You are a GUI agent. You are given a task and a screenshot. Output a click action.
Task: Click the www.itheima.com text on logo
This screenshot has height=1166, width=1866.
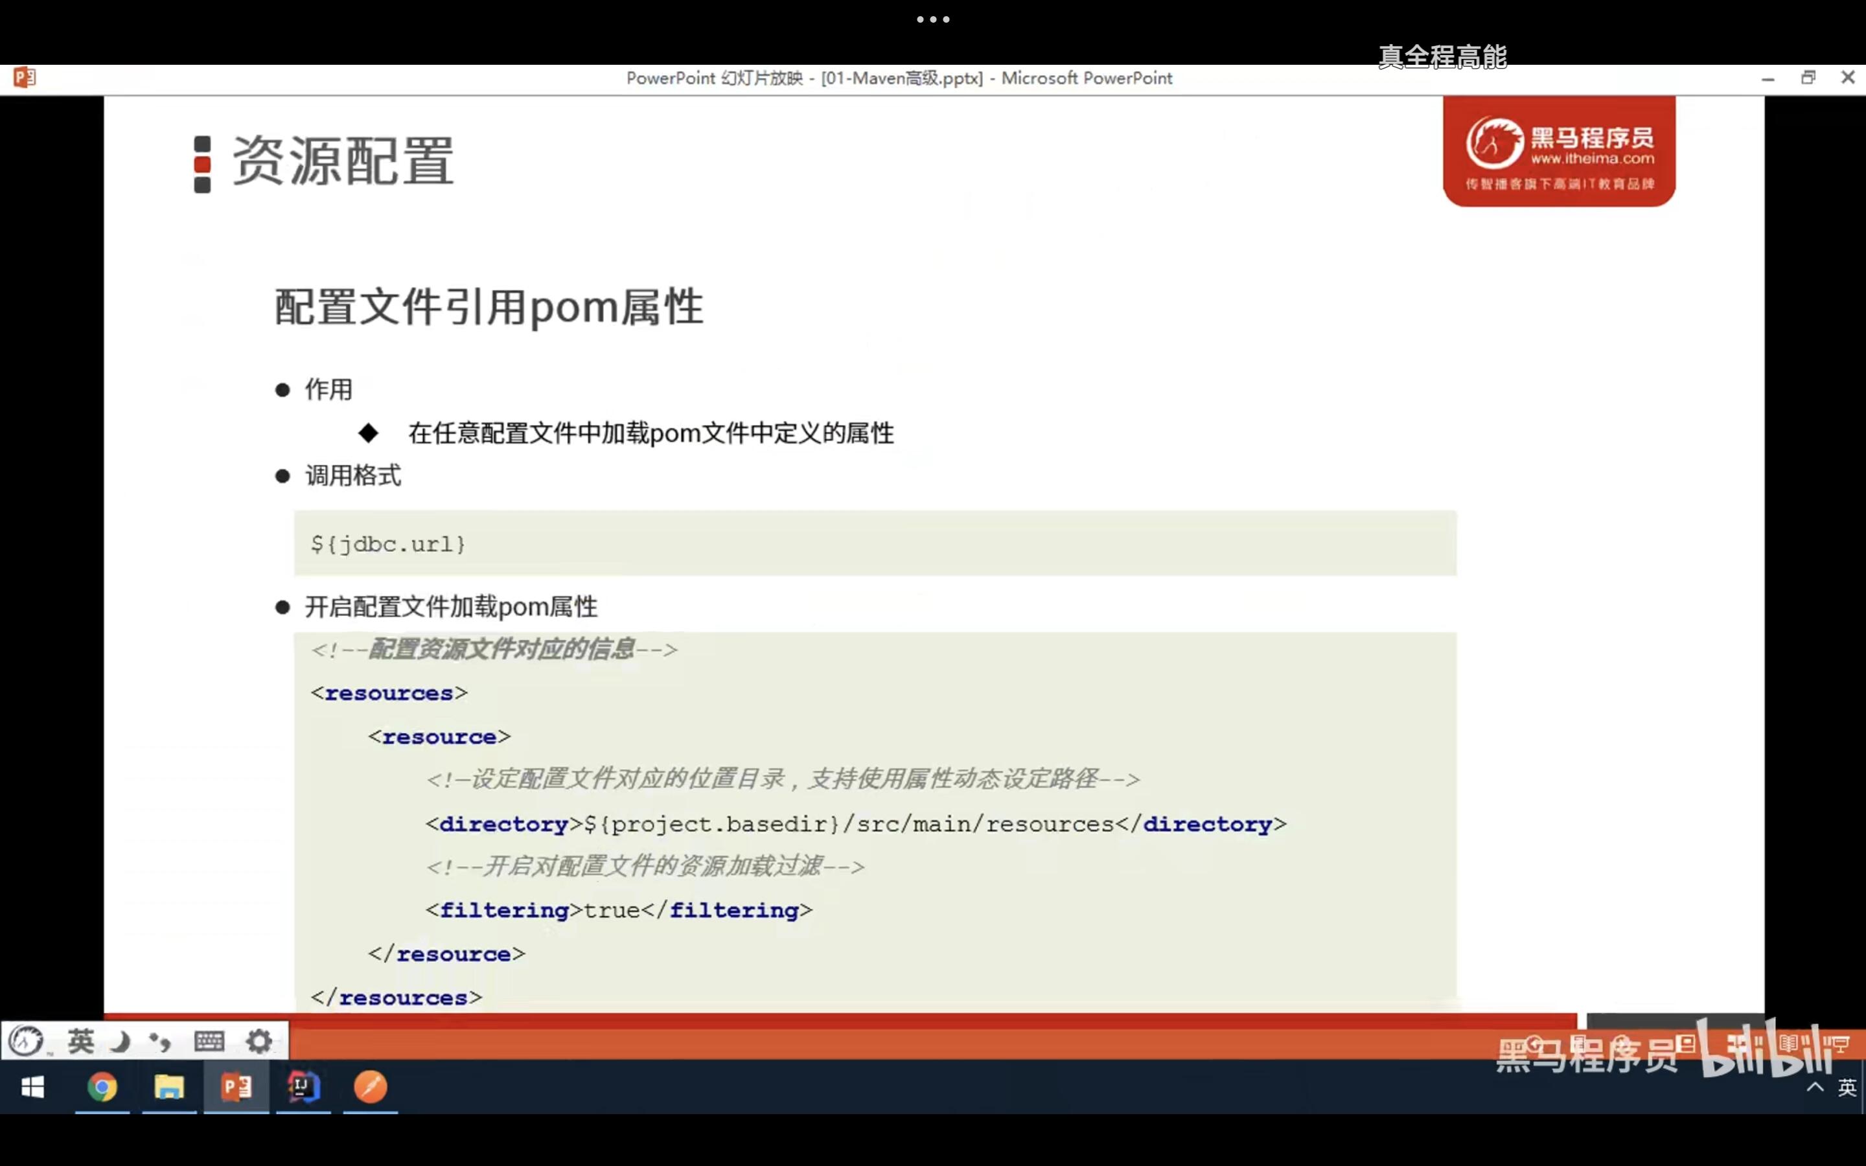1593,159
